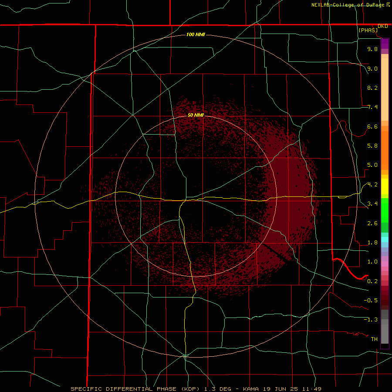The height and width of the screenshot is (392, 392).
Task: Select the 7.4 scale value
Action: click(372, 107)
